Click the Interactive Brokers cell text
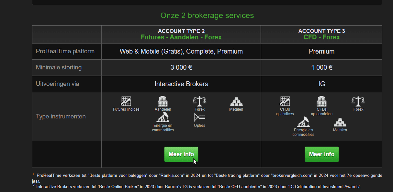 [181, 84]
